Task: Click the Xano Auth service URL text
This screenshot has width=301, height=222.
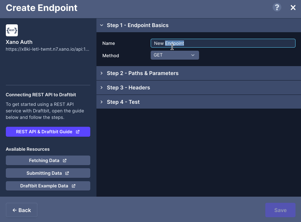Action: 47,49
